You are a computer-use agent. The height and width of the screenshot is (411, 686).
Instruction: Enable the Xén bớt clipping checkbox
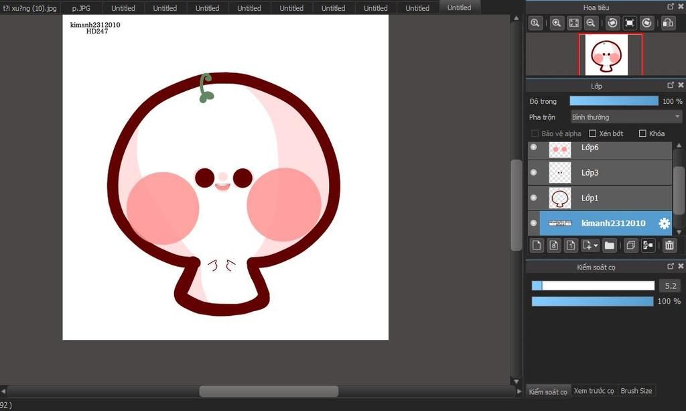click(593, 133)
